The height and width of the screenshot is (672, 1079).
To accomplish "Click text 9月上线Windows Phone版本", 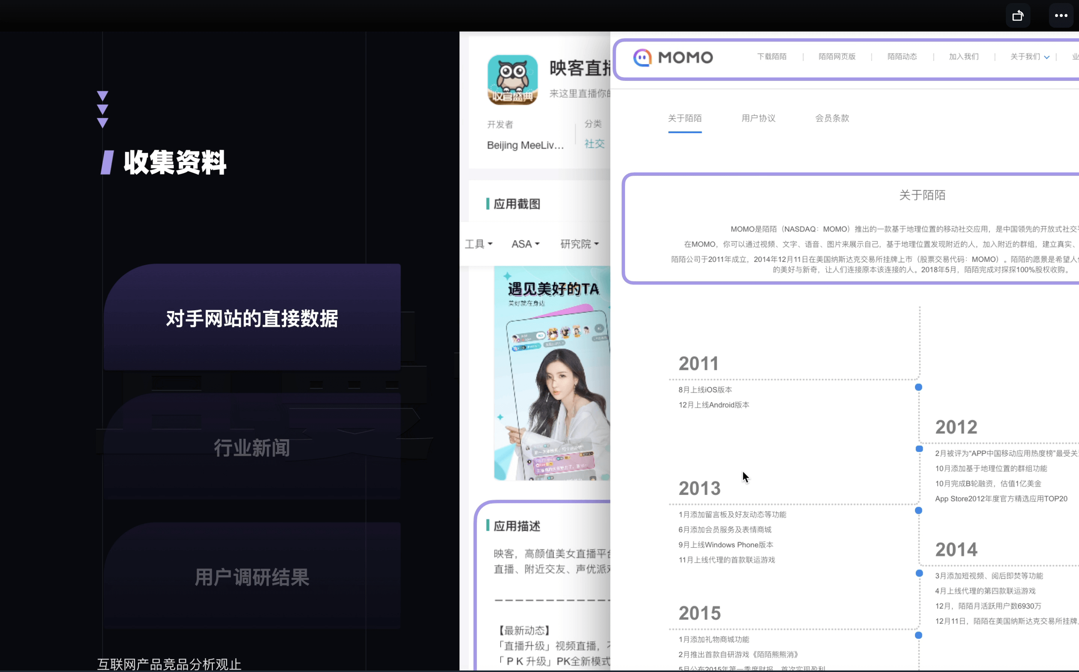I will pos(725,545).
